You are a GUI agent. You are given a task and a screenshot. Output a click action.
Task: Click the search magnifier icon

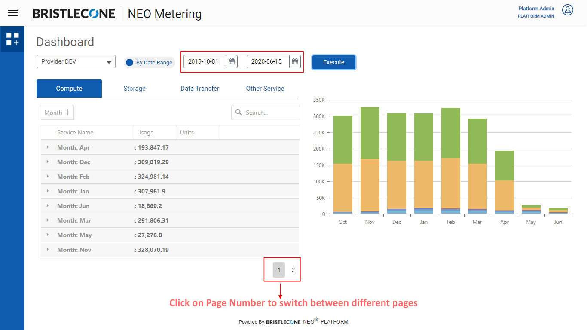[238, 113]
